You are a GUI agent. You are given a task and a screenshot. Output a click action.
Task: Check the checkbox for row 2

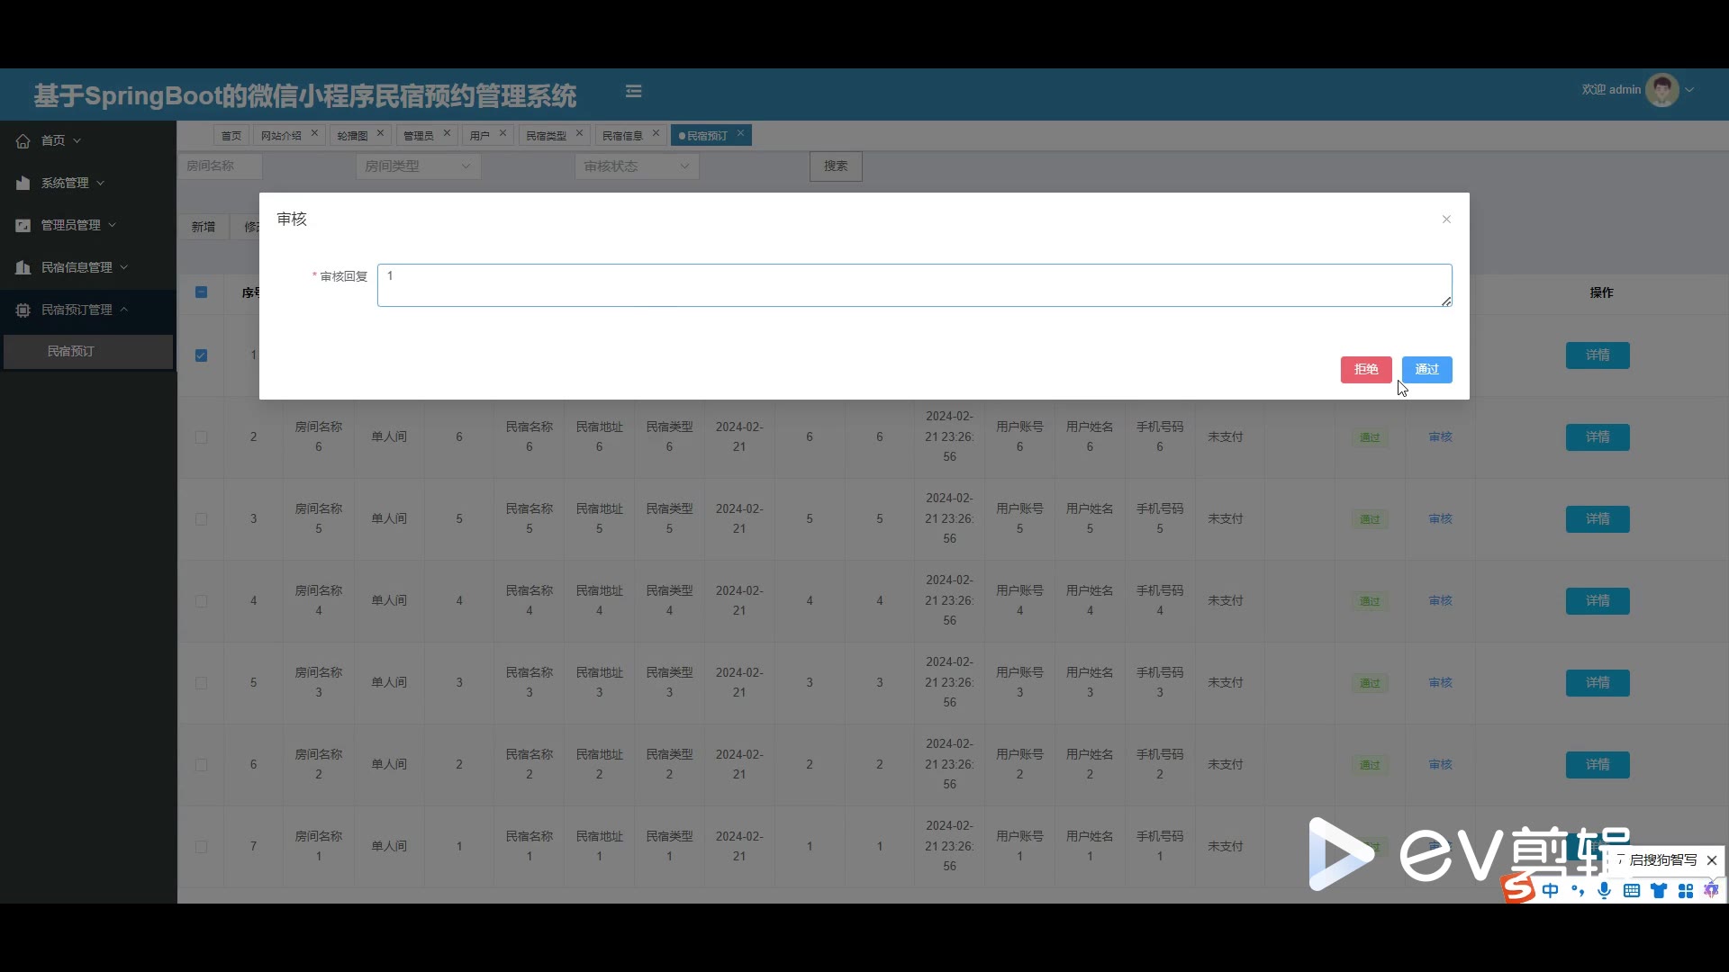[201, 437]
